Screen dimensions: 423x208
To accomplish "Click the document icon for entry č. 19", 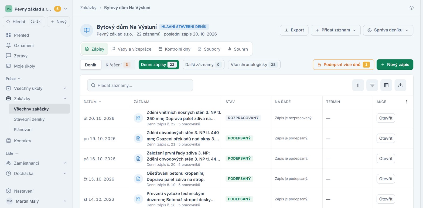I will click(138, 179).
